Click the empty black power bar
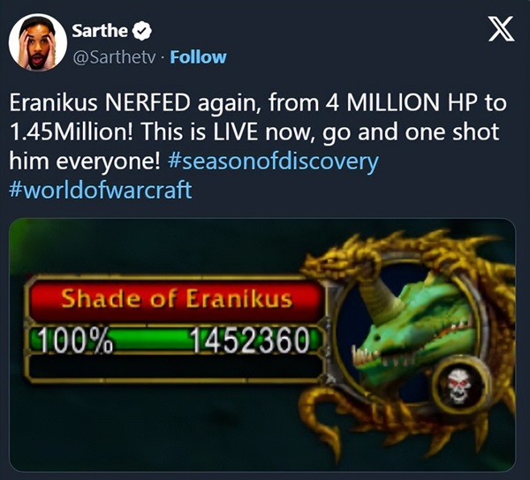Viewport: 530px width, 480px height. 175,367
